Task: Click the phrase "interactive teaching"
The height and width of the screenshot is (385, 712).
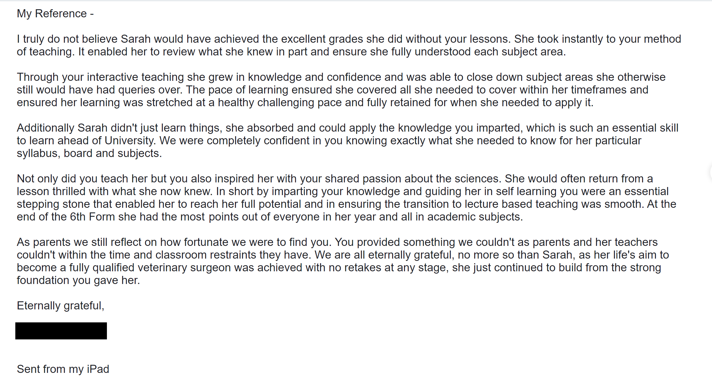Action: point(135,77)
